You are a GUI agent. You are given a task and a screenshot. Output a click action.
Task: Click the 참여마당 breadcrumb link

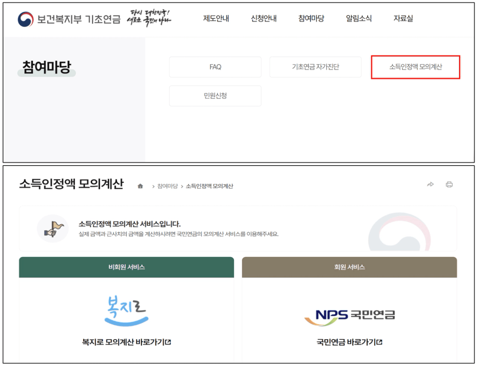click(167, 186)
